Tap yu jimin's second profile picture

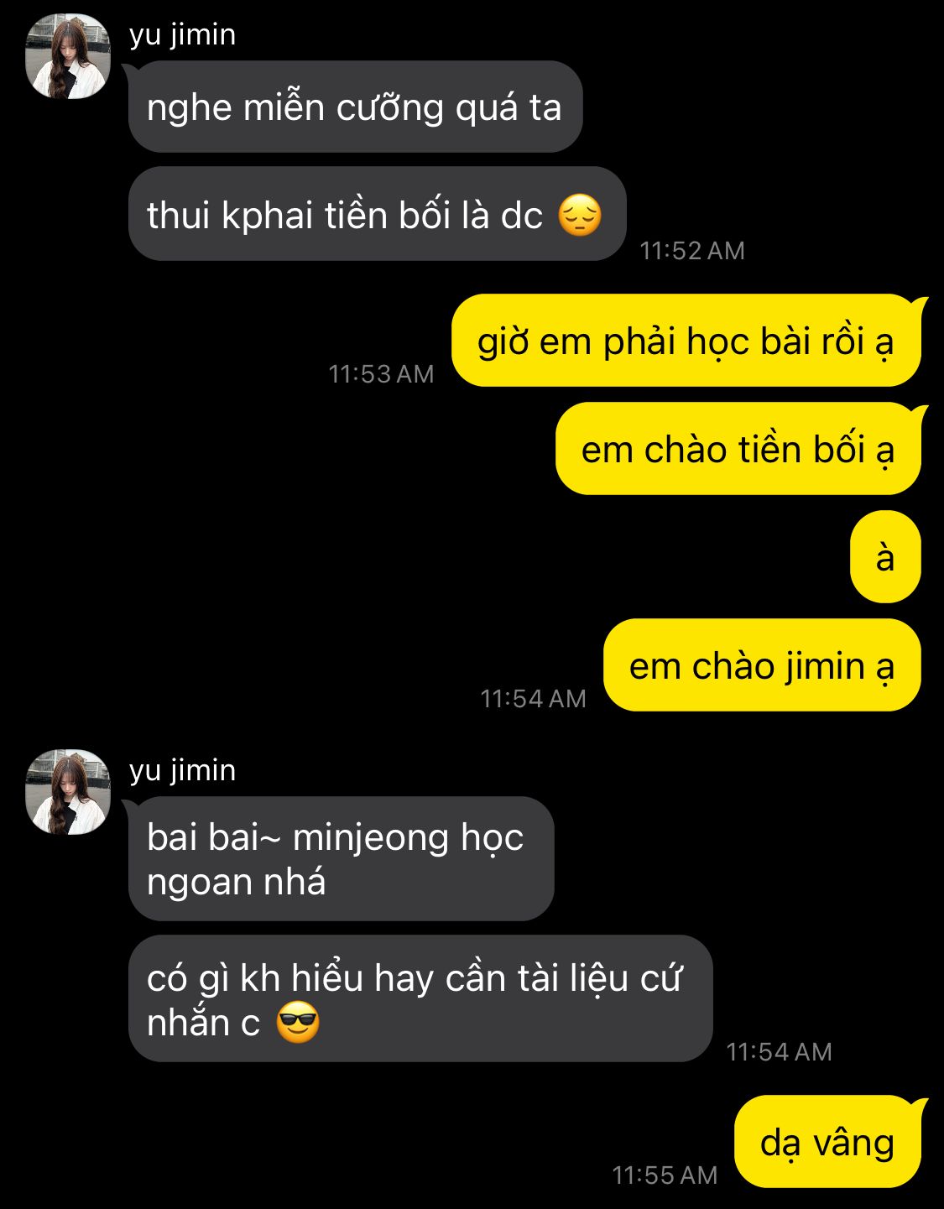[x=68, y=793]
